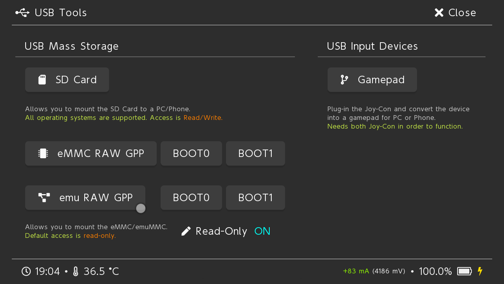Image resolution: width=504 pixels, height=284 pixels.
Task: Mount the eMMC BOOT1 partition
Action: pyautogui.click(x=256, y=153)
